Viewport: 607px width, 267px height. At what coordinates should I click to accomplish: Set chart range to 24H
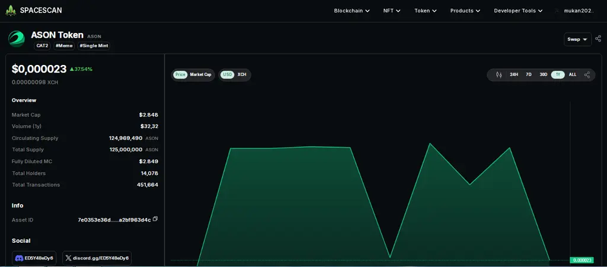pyautogui.click(x=514, y=75)
